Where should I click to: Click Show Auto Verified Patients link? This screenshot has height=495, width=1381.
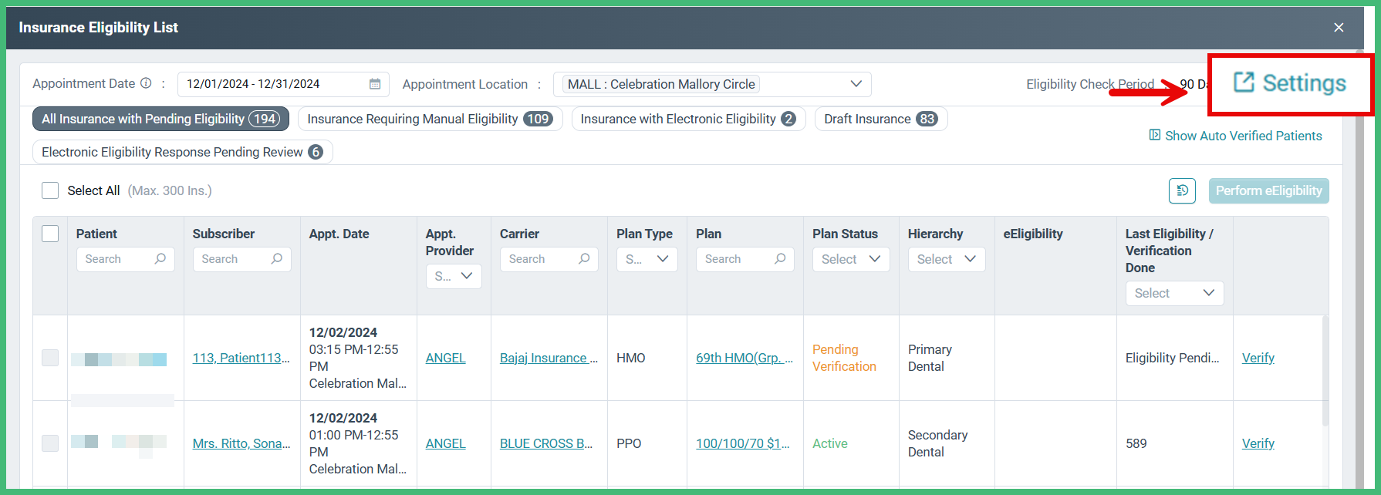tap(1244, 136)
